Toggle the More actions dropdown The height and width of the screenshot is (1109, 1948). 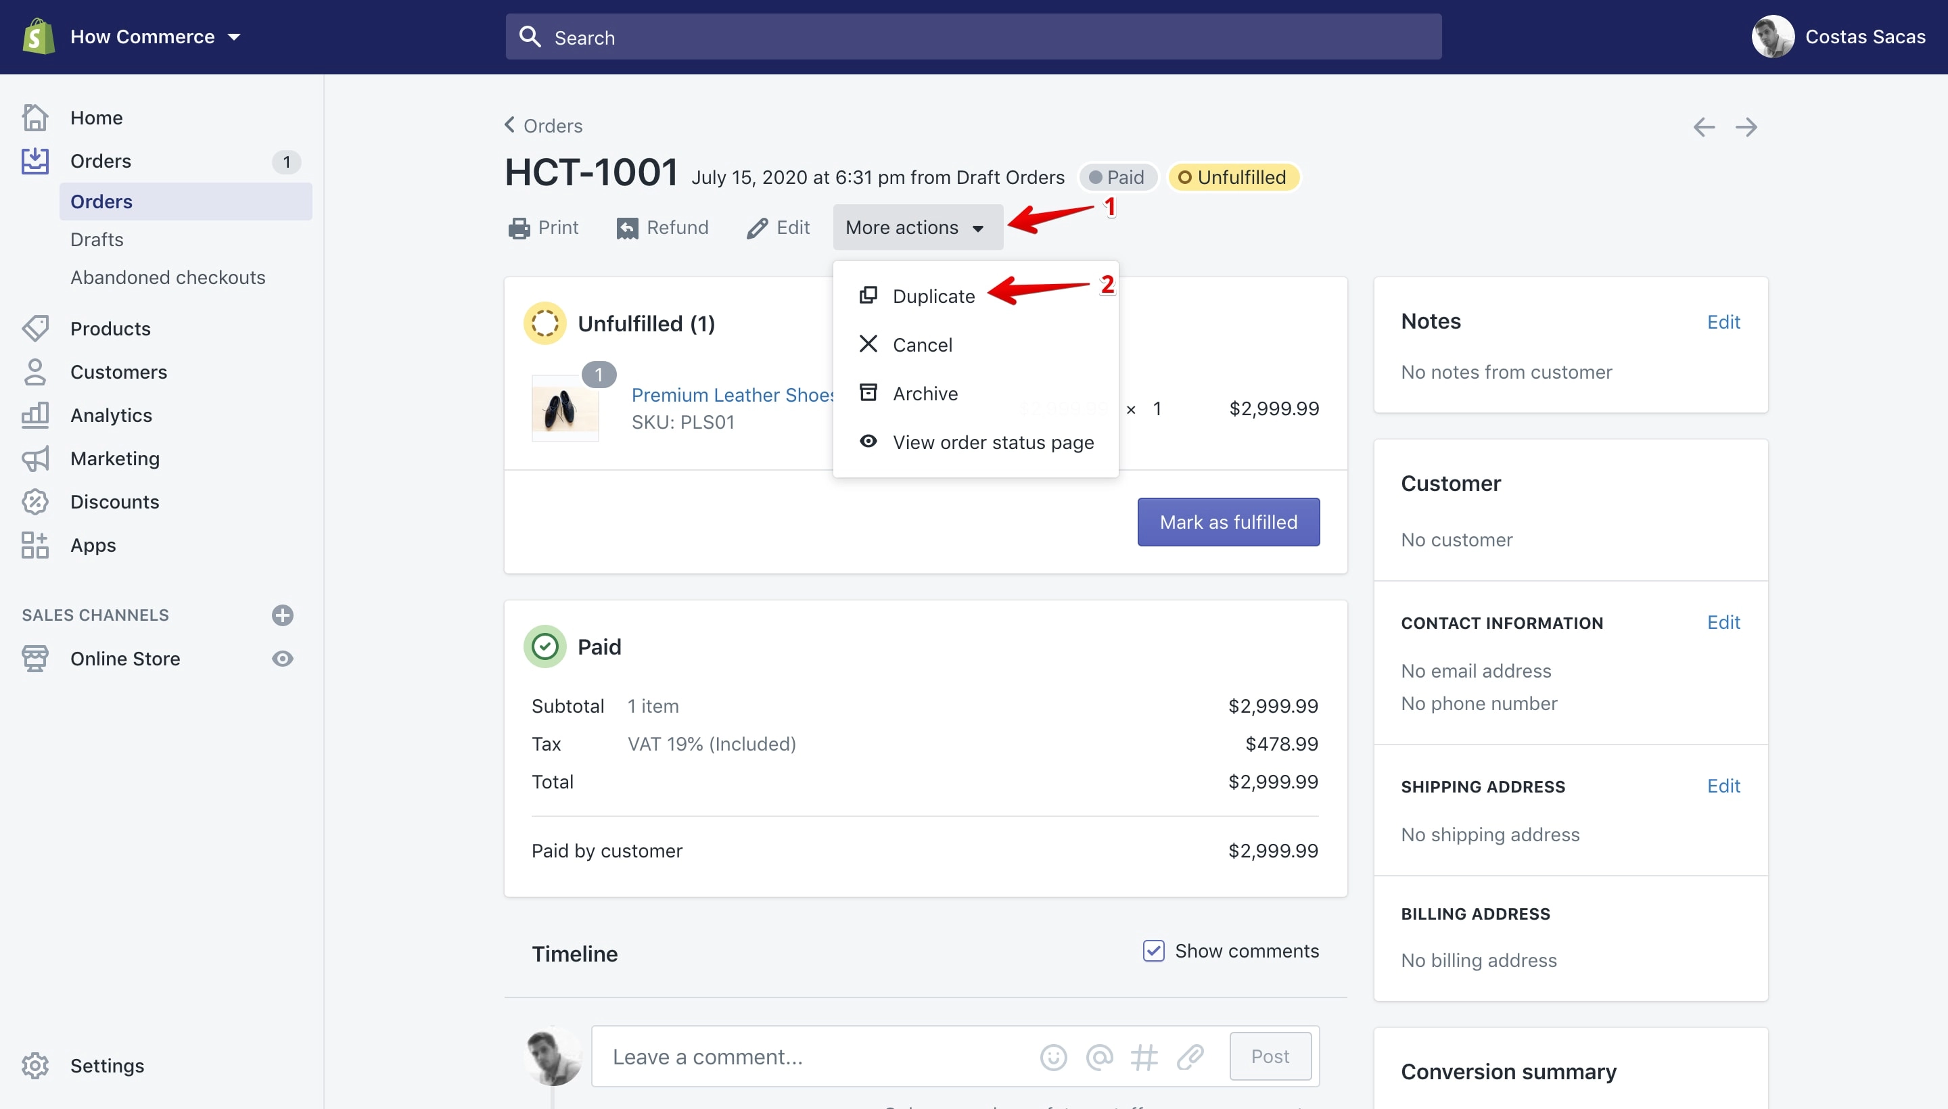point(918,227)
